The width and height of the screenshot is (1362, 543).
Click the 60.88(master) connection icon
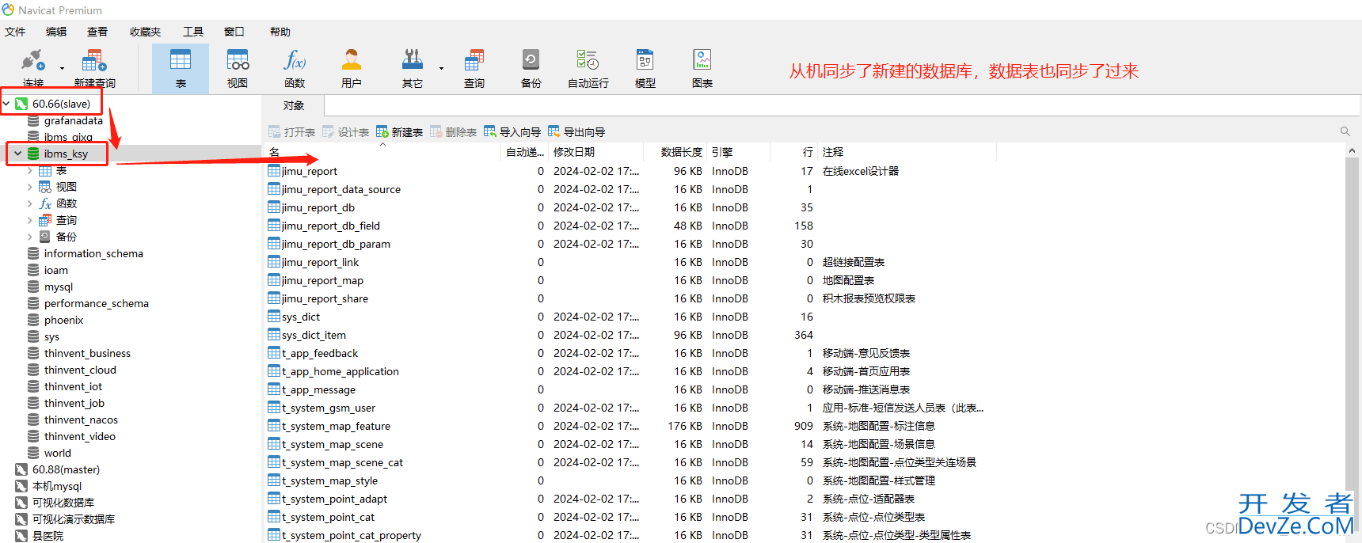click(x=21, y=469)
